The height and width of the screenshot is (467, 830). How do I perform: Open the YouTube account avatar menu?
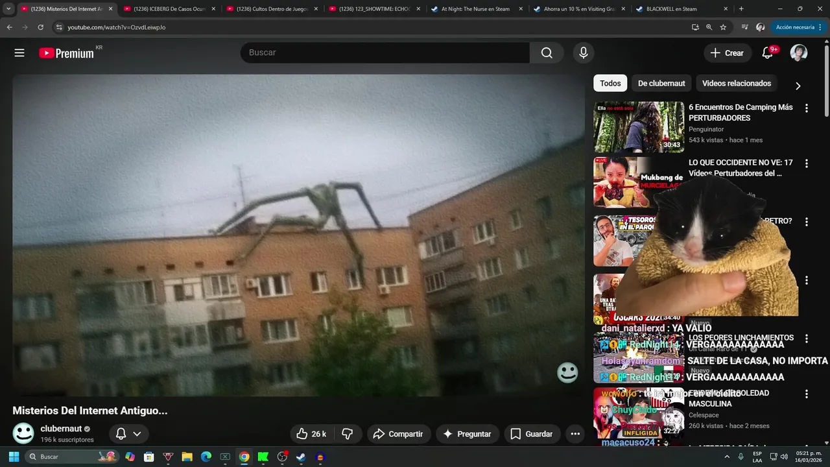799,53
